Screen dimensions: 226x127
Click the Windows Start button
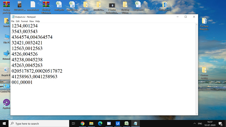[4, 123]
